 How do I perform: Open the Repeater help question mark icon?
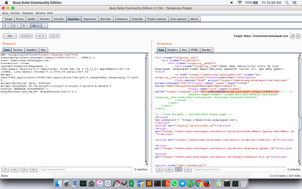298,36
